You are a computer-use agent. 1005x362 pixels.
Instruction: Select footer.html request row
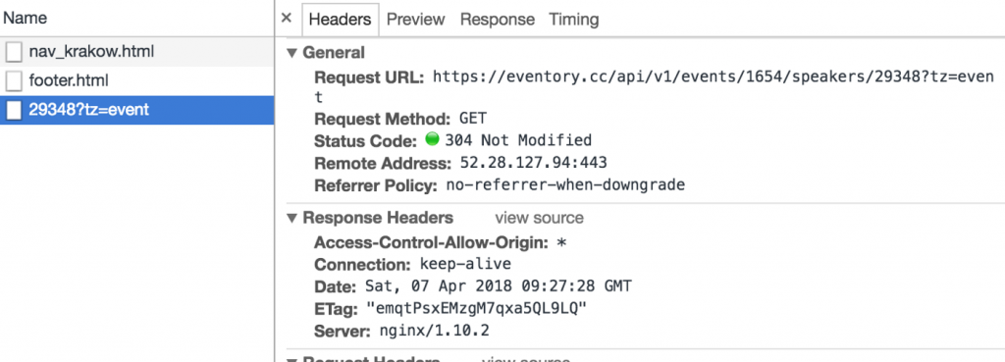coord(137,81)
